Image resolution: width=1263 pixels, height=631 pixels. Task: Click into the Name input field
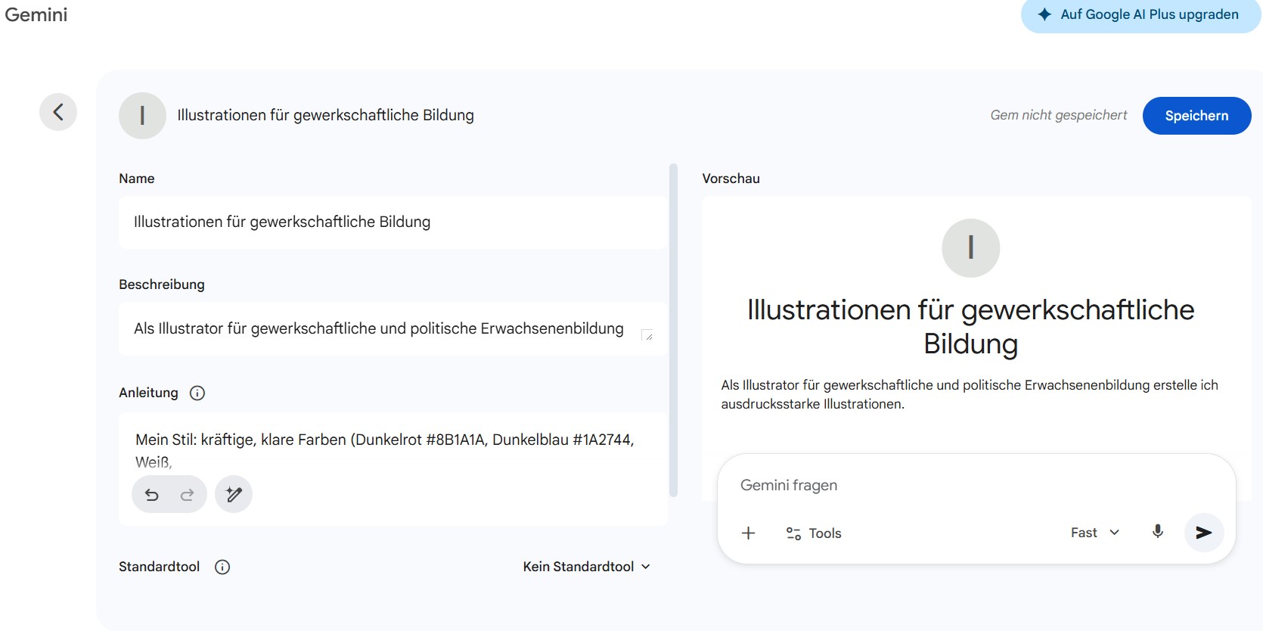tap(392, 222)
